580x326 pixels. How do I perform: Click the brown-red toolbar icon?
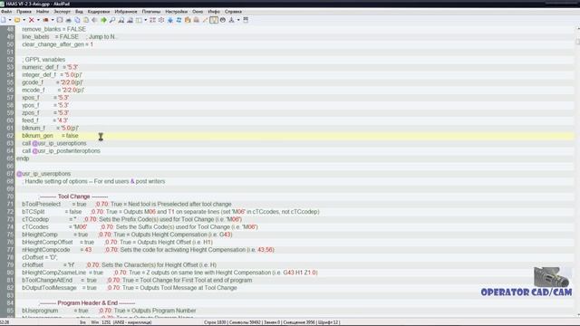pos(46,20)
